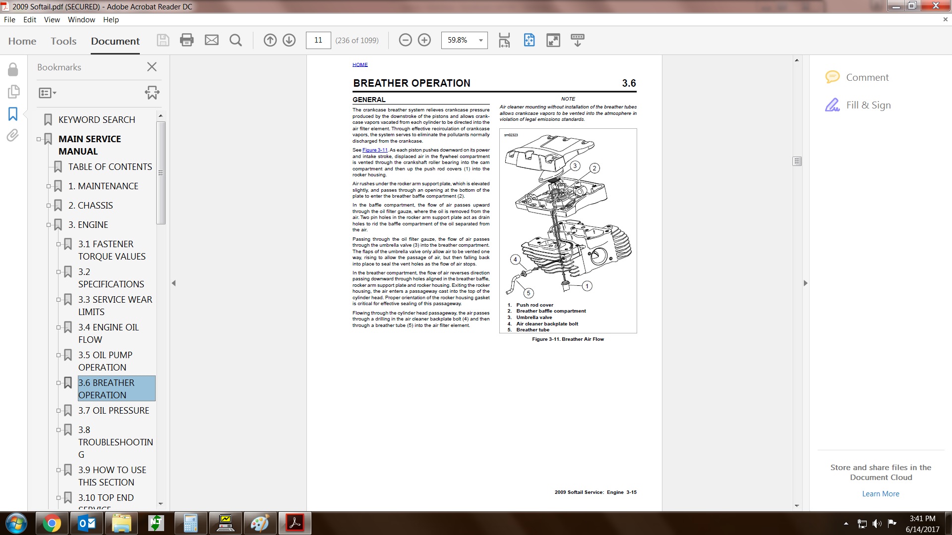Open the Window menu

[x=81, y=20]
